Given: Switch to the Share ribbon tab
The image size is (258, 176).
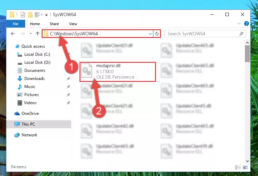Looking at the screenshot, I should tap(54, 24).
